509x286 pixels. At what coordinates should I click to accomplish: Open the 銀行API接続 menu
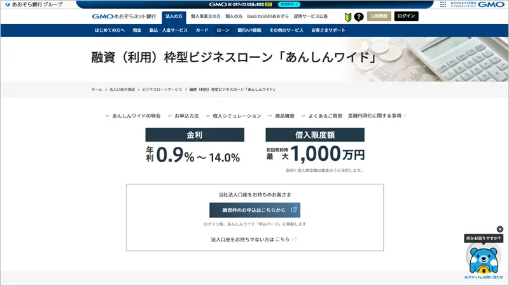pyautogui.click(x=249, y=31)
